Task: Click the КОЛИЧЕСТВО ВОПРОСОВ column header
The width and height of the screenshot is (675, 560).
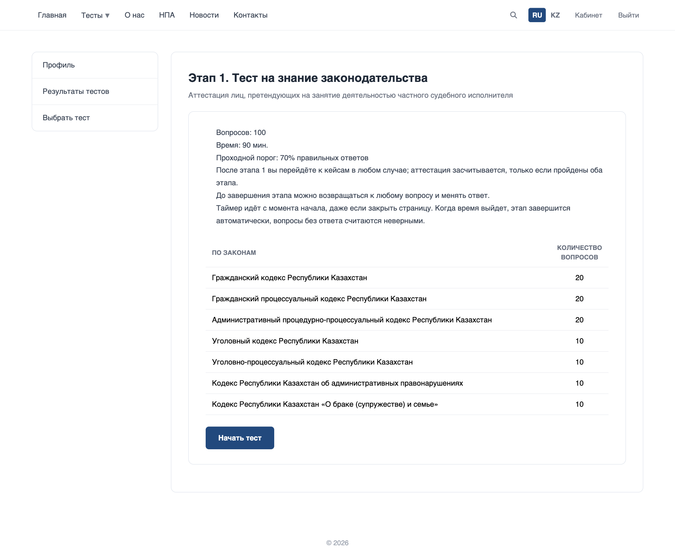Action: pos(579,252)
